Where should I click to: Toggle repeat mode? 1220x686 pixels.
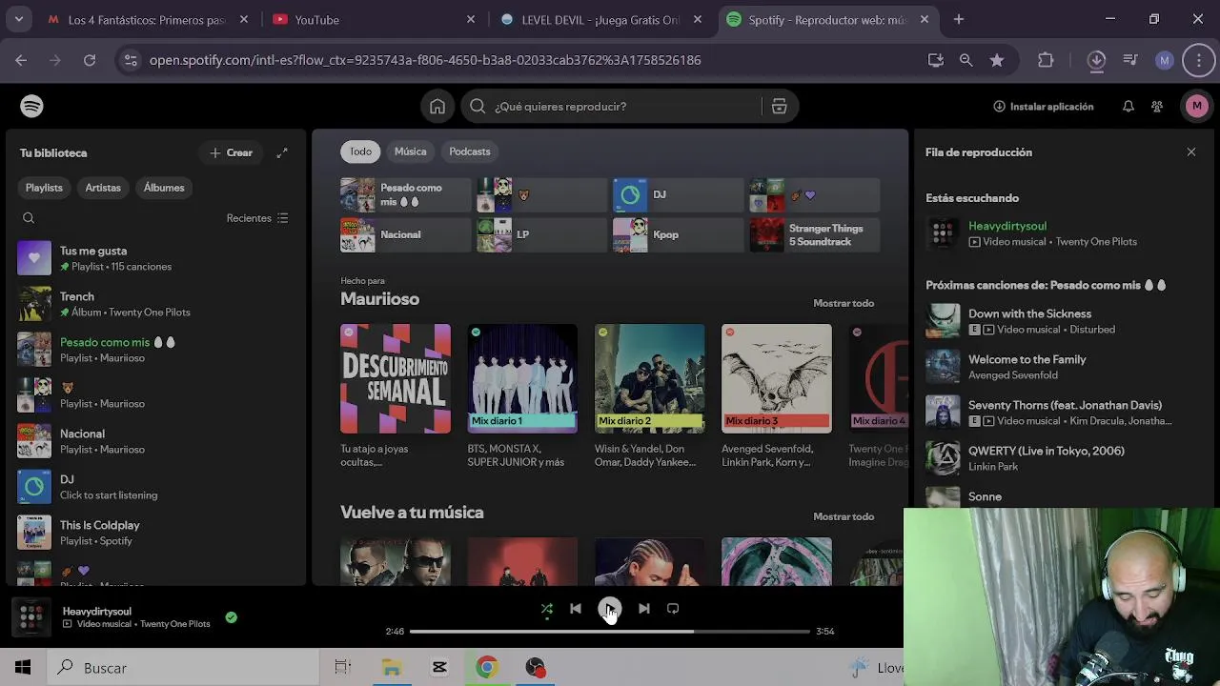click(673, 609)
